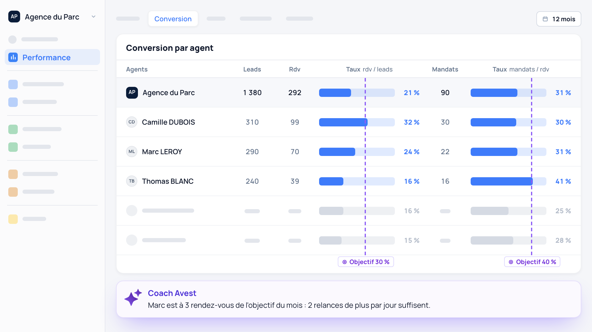Click the TB avatar for Thomas BLANC
The width and height of the screenshot is (592, 332).
[132, 181]
